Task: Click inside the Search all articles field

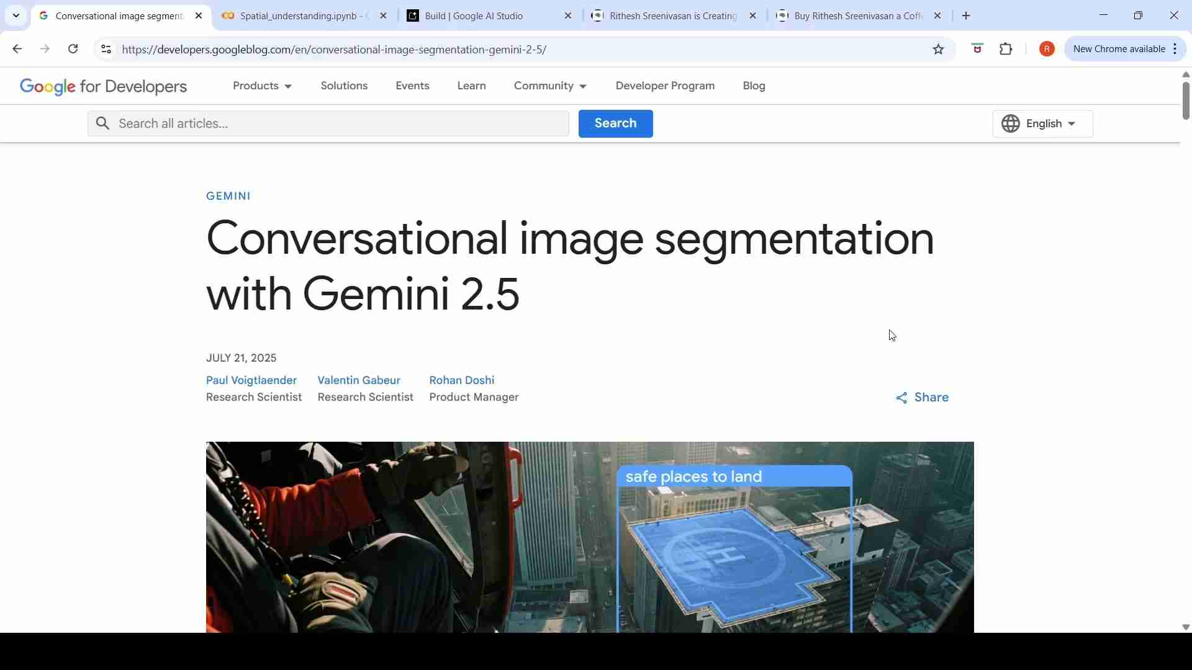Action: click(328, 123)
